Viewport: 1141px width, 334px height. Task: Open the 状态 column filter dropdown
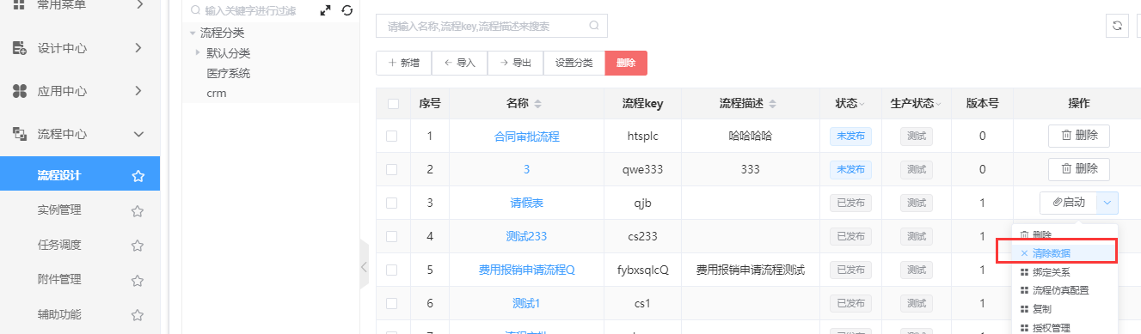coord(862,104)
